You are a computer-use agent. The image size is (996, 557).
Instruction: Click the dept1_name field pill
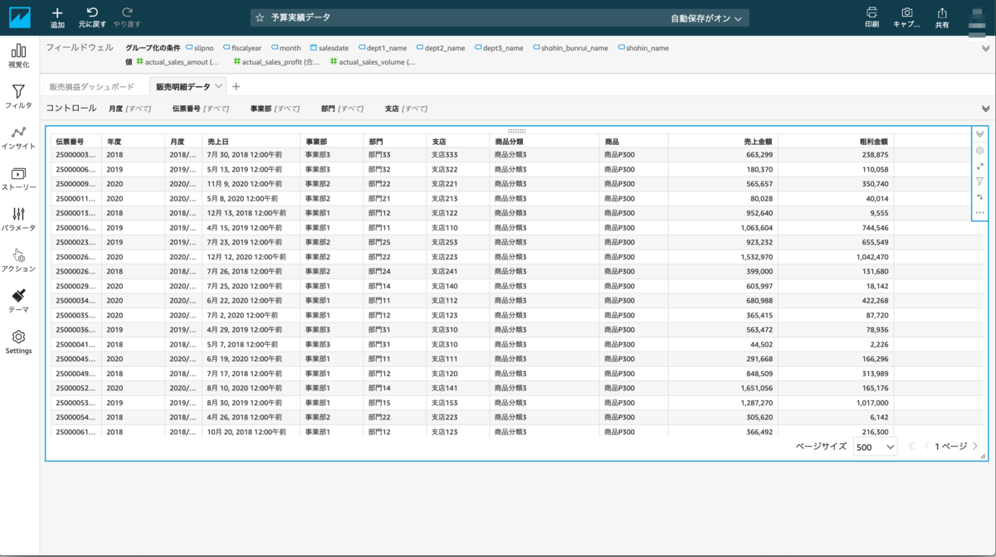(x=383, y=48)
